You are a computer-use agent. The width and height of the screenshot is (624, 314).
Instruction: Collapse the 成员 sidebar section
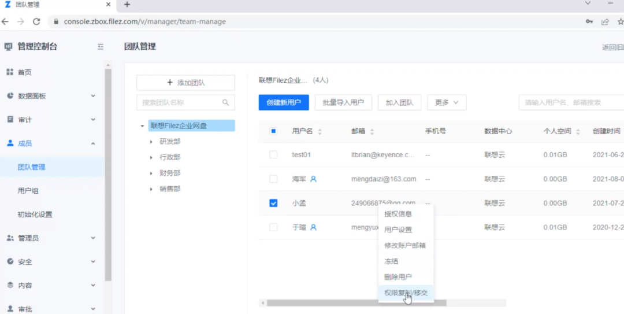92,143
